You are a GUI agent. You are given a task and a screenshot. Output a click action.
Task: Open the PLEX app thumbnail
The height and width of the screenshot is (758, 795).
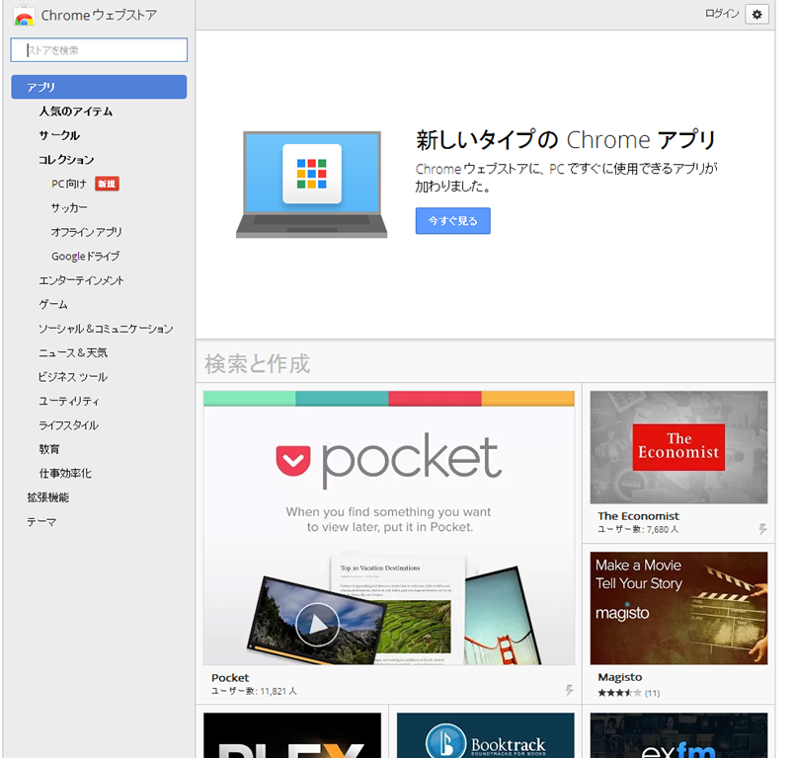292,735
